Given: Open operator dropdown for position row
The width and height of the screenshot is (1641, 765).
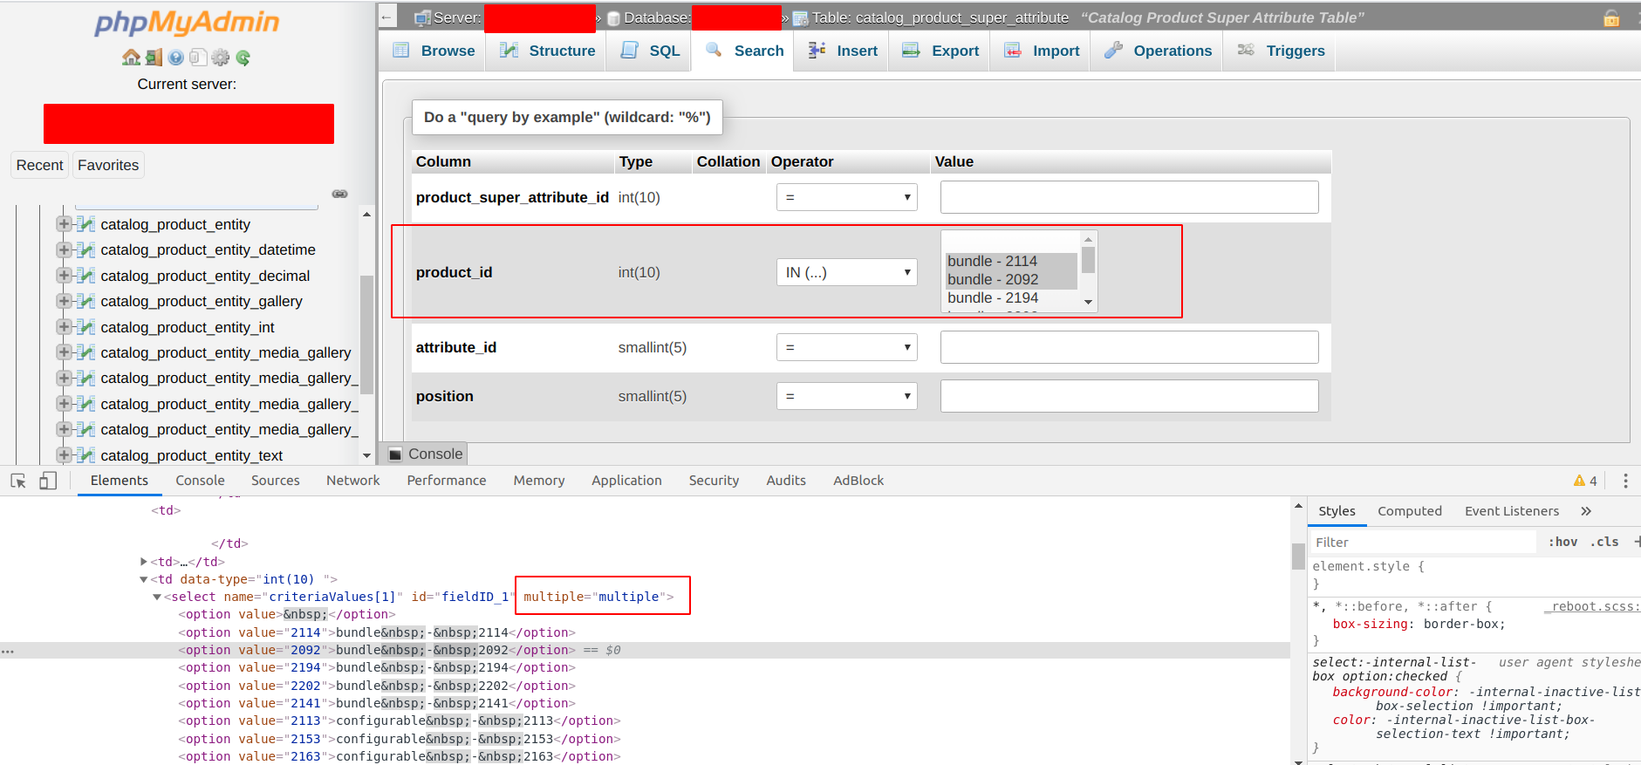Looking at the screenshot, I should [x=846, y=396].
